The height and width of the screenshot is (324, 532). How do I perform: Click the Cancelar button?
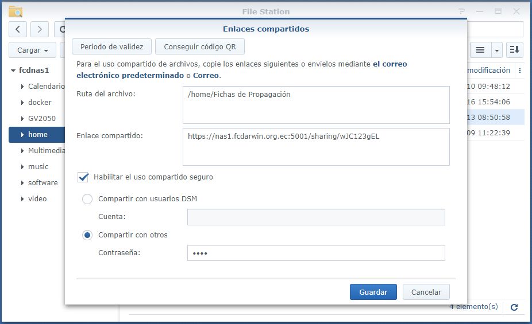(x=426, y=292)
